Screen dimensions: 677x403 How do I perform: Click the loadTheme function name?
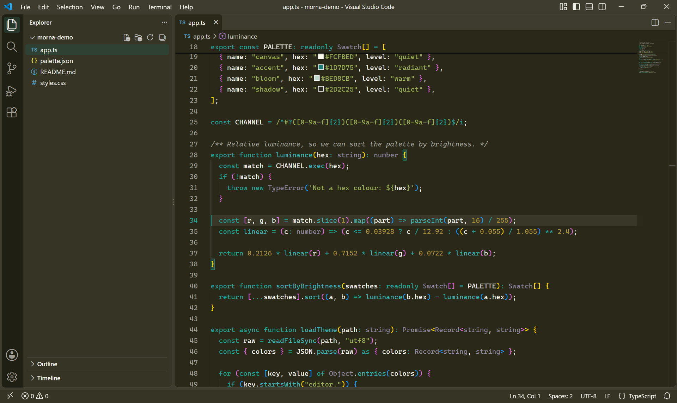pyautogui.click(x=319, y=330)
